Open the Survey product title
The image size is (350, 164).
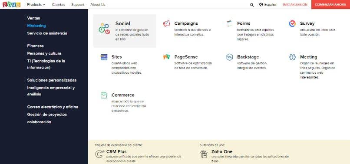pyautogui.click(x=307, y=23)
